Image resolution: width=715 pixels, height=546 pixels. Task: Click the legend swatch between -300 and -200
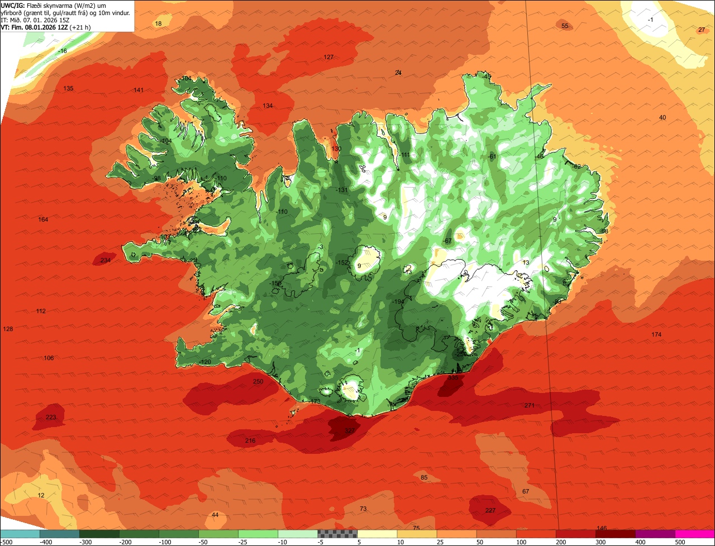click(99, 534)
